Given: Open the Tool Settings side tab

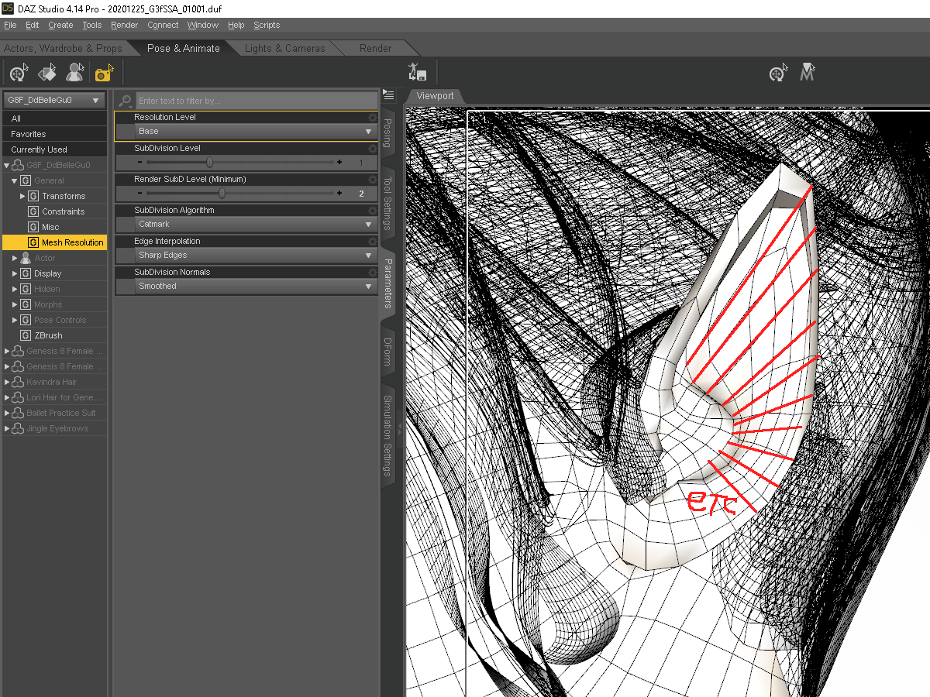Looking at the screenshot, I should click(388, 204).
